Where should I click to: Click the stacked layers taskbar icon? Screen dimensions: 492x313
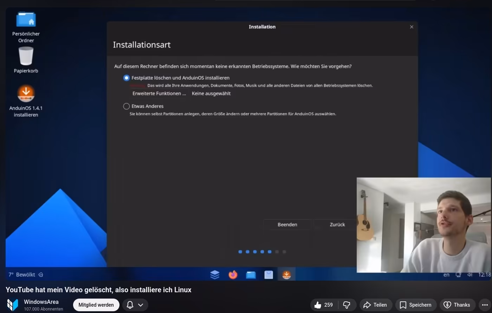click(x=215, y=275)
